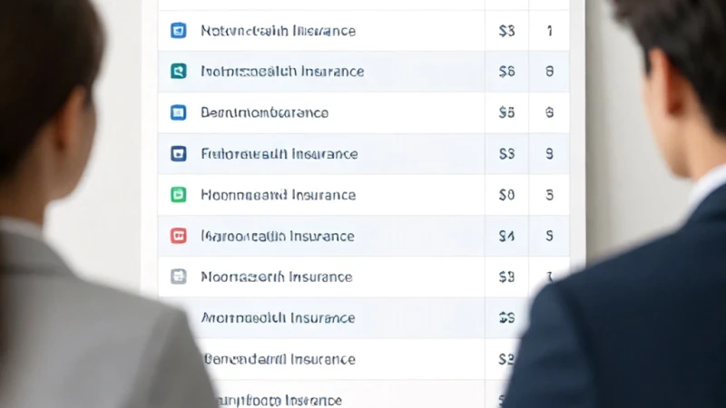Click the $6 price cell
Viewport: 726px width, 408px height.
click(x=506, y=72)
